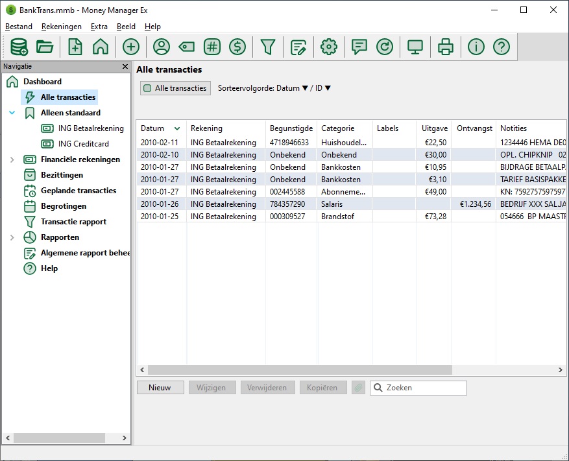Click the new database toolbar icon
Viewport: 569px width, 461px height.
point(19,47)
